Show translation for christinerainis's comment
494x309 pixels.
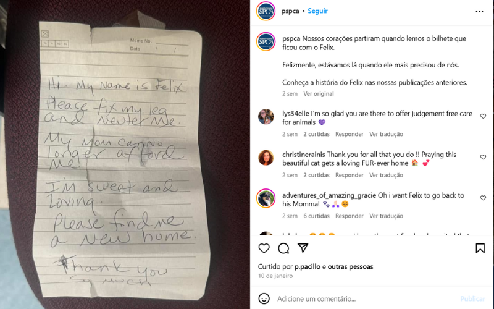(x=387, y=175)
